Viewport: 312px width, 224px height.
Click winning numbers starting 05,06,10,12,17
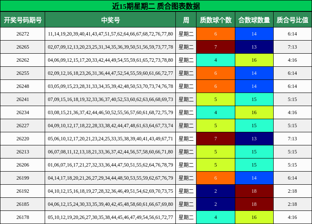pos(110,139)
